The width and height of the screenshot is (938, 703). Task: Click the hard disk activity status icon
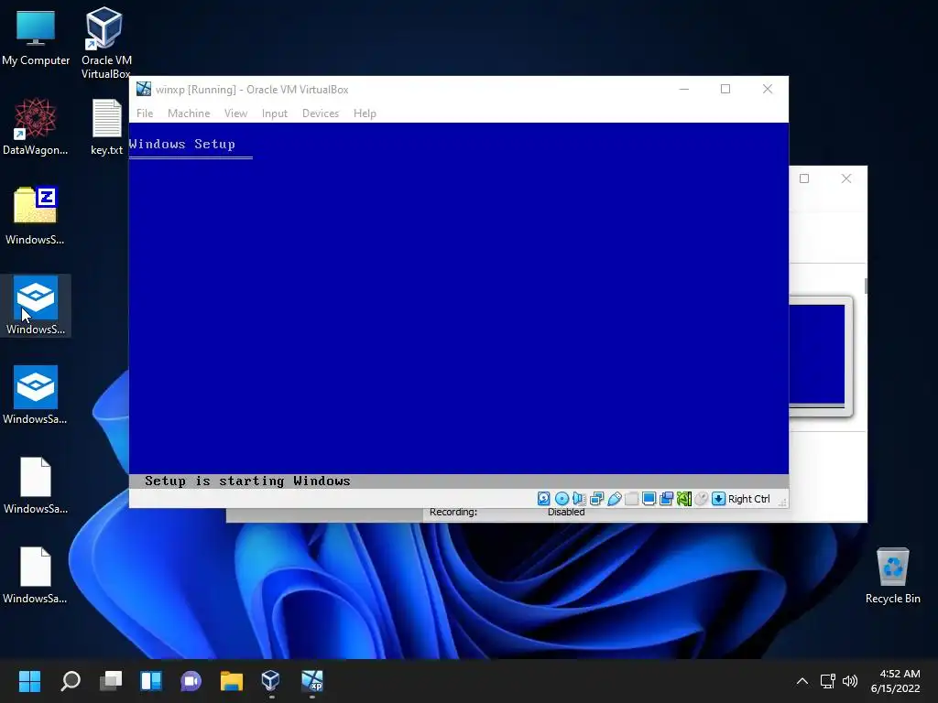543,499
